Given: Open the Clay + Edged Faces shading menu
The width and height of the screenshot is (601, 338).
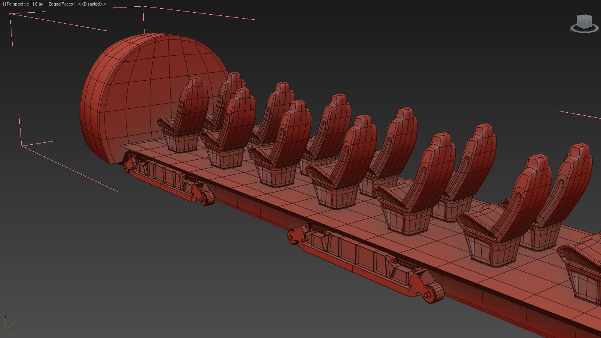Looking at the screenshot, I should coord(54,4).
